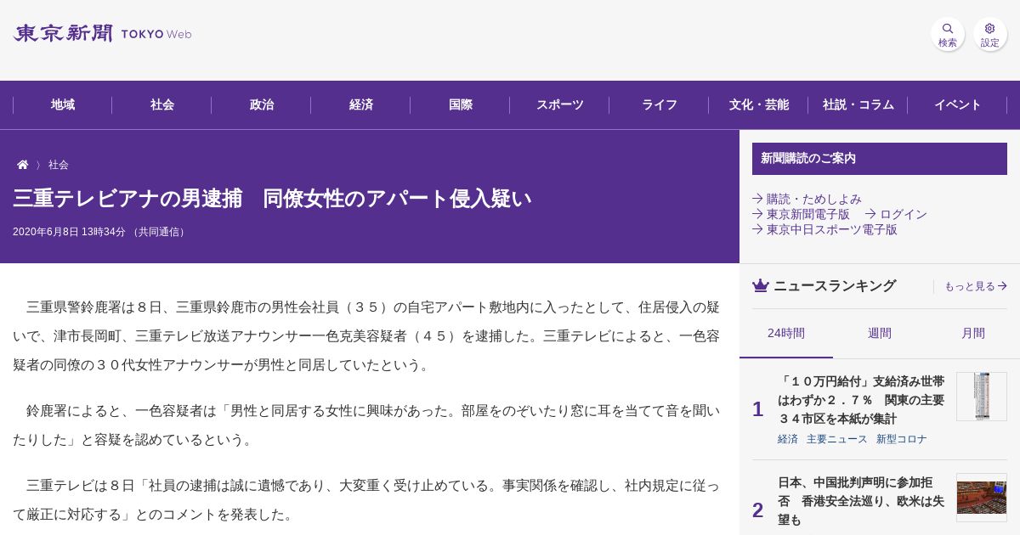Expand もっと見る in news ranking
This screenshot has height=535, width=1020.
click(x=976, y=286)
